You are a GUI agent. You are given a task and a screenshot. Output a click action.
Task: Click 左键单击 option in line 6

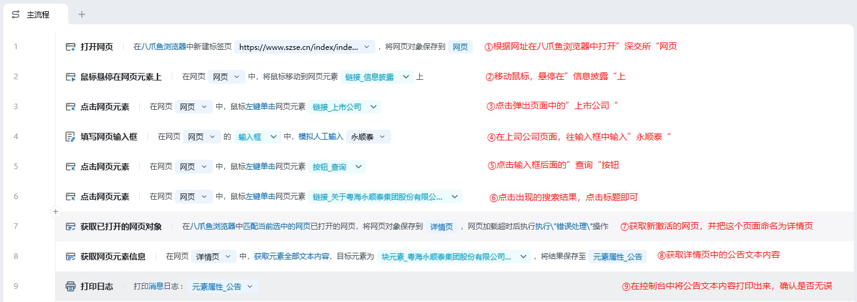coord(260,197)
